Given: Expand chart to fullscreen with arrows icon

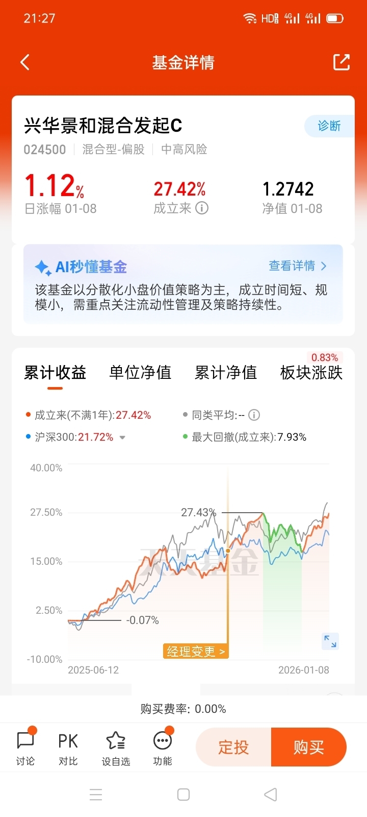Looking at the screenshot, I should coord(330,641).
